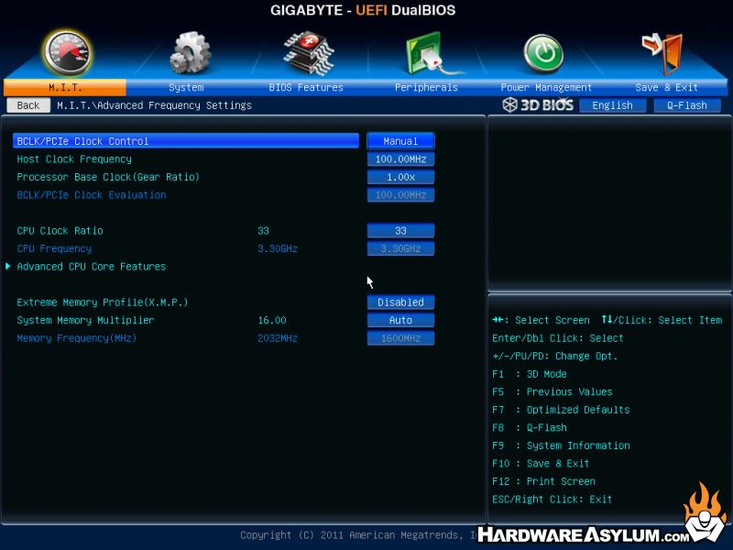The image size is (733, 550).
Task: Launch Q-Flash from the top bar
Action: tap(687, 105)
